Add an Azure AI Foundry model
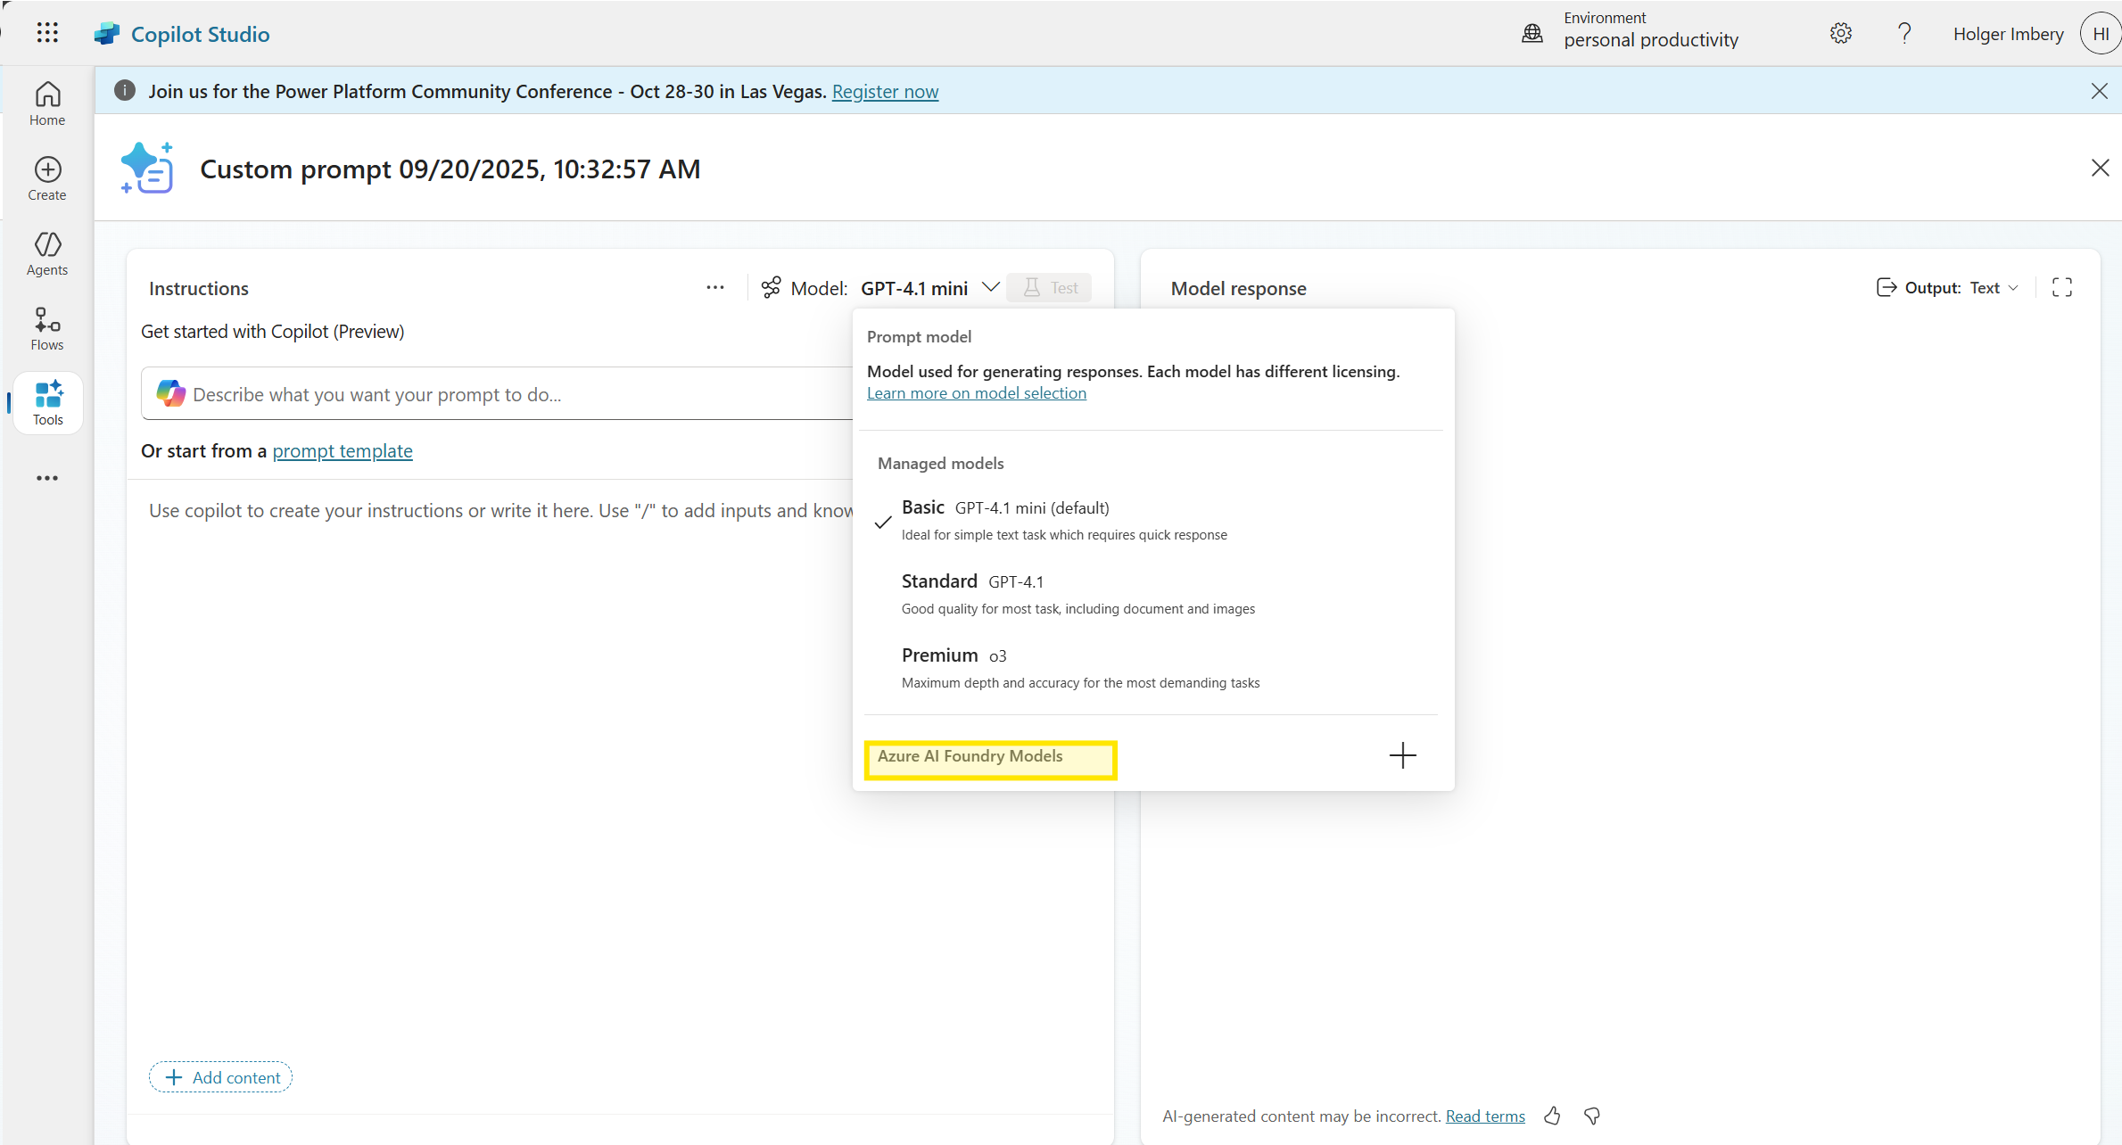Viewport: 2122px width, 1145px height. pyautogui.click(x=1402, y=755)
